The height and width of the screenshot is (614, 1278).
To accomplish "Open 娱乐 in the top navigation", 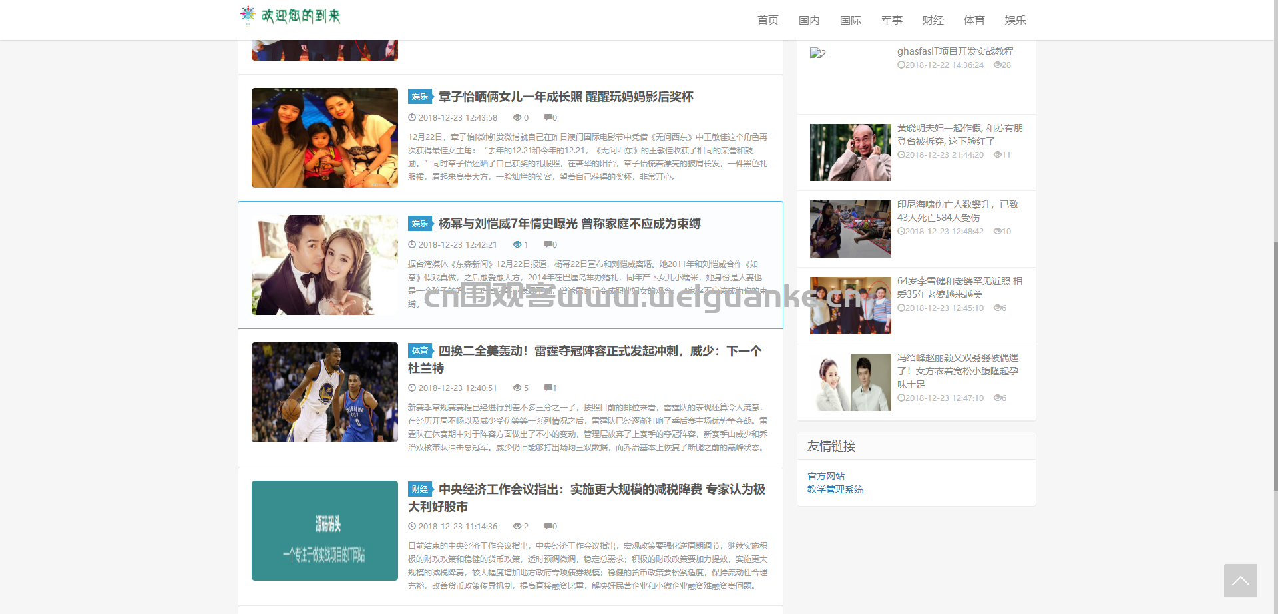I will click(x=1015, y=21).
